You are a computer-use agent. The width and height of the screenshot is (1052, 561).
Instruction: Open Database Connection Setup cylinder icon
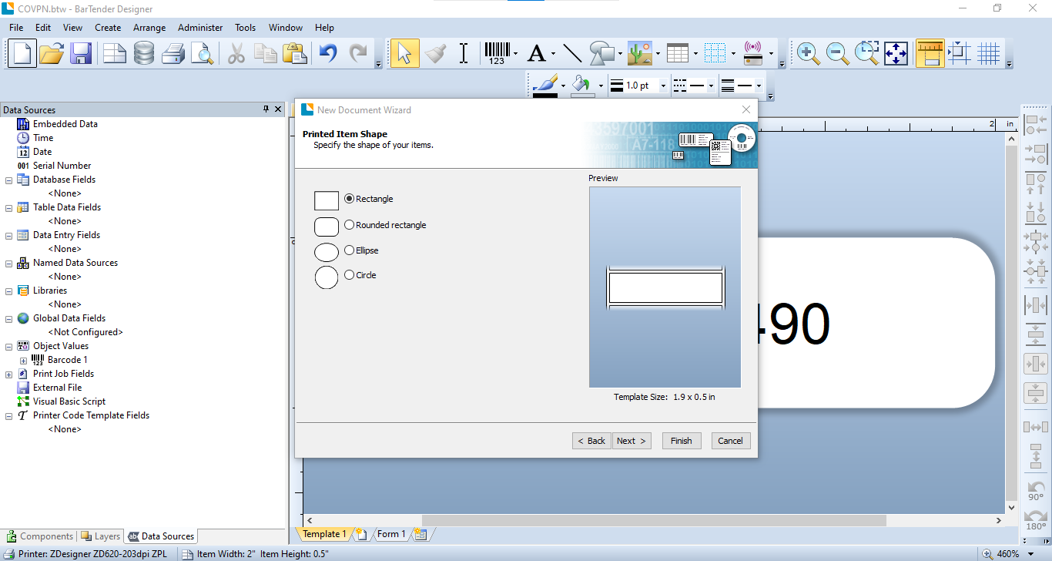tap(144, 53)
